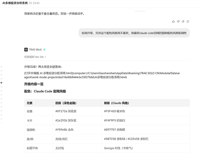Click the 标题字体 row label
This screenshot has width=200, height=155.
click(32, 148)
